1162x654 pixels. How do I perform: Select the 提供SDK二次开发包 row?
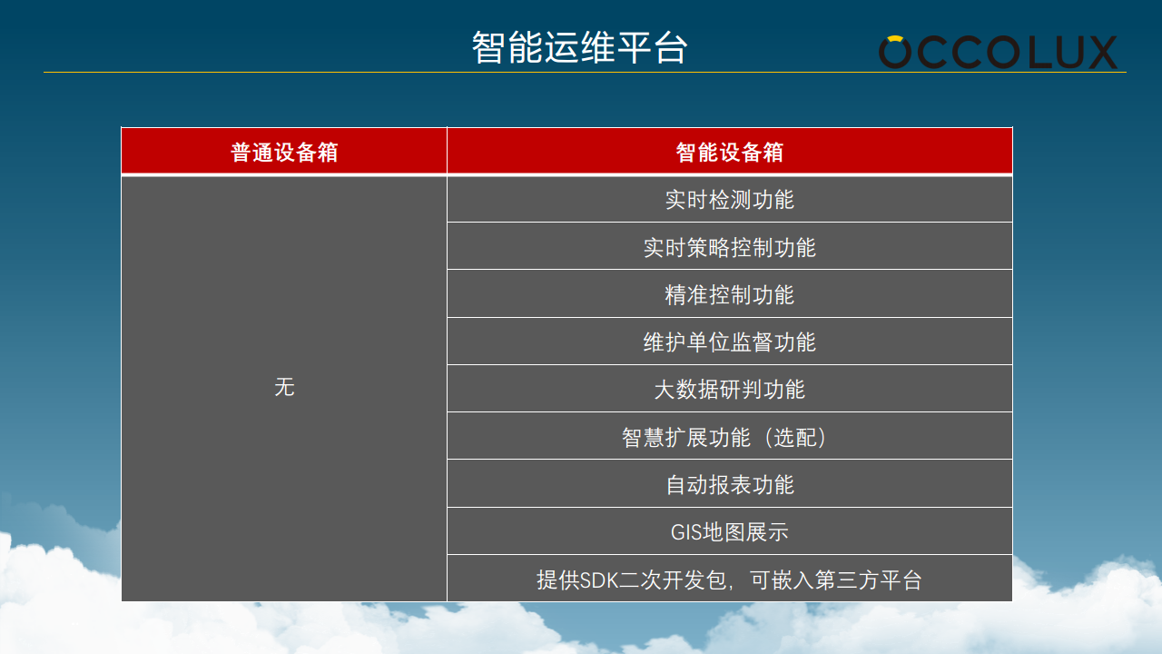point(730,579)
